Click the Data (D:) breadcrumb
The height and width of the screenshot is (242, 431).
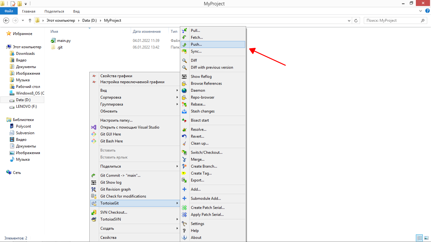click(90, 20)
